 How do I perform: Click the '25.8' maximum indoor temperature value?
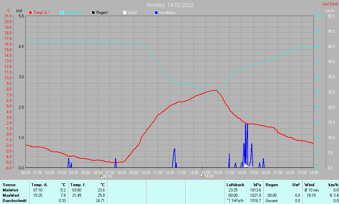(101, 195)
